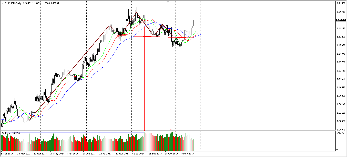Click the 4 Sep 2017 date label
The height and width of the screenshot is (157, 347).
138,154
